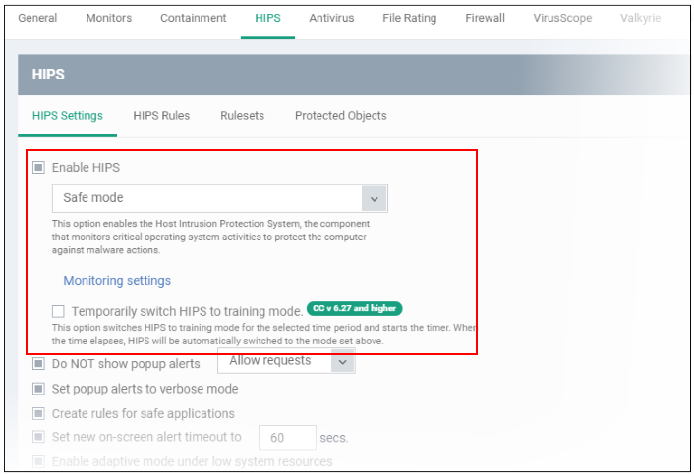This screenshot has width=694, height=474.
Task: Switch to the Firewall tab
Action: click(x=485, y=18)
